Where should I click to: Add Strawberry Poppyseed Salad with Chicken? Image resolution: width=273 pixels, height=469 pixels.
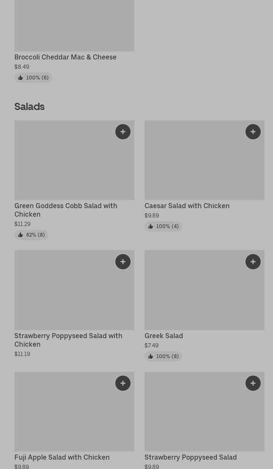pos(123,262)
